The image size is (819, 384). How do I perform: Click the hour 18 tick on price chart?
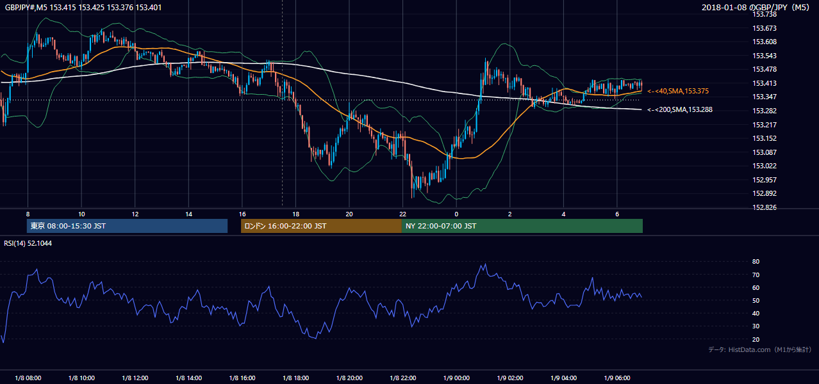click(x=295, y=214)
